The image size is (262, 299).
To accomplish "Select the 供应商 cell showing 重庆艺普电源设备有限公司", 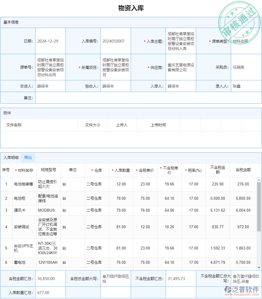I will (x=180, y=67).
